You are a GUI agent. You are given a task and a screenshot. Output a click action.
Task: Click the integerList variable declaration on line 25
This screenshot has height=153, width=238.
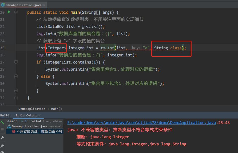click(81, 48)
